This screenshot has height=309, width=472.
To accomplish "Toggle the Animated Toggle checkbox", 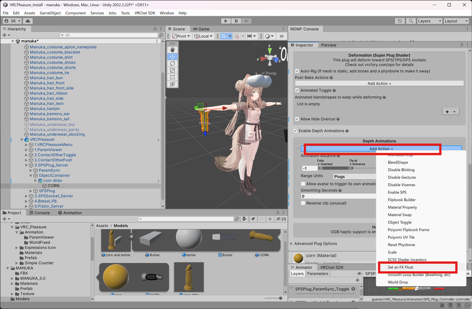I will [297, 90].
